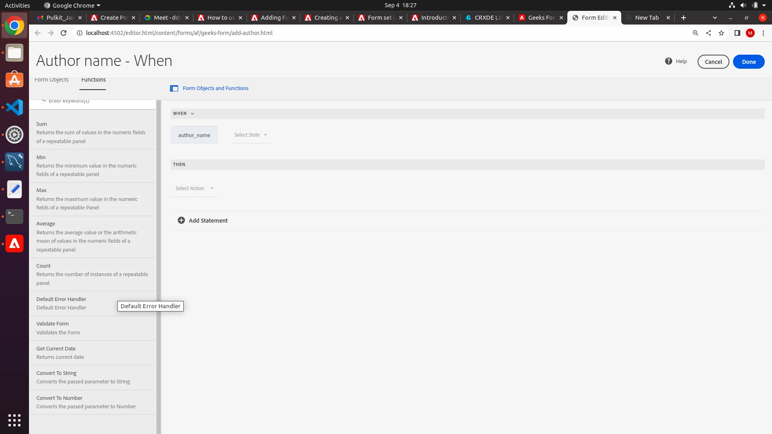Switch to the Form Objects tab

coord(51,80)
